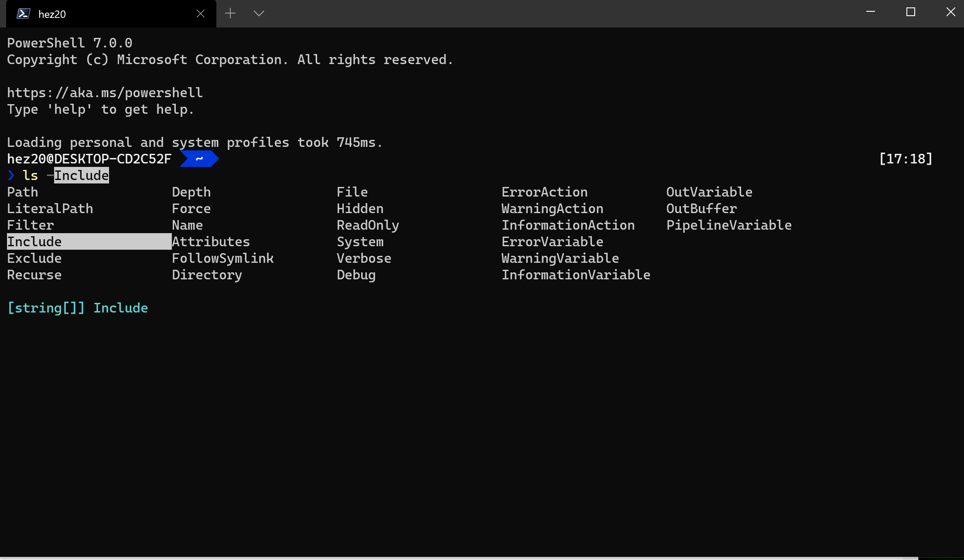
Task: Click the yellow prompt chevron before ls
Action: (x=10, y=175)
